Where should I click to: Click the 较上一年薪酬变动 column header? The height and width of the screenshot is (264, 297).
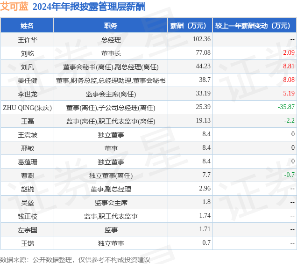(x=255, y=26)
